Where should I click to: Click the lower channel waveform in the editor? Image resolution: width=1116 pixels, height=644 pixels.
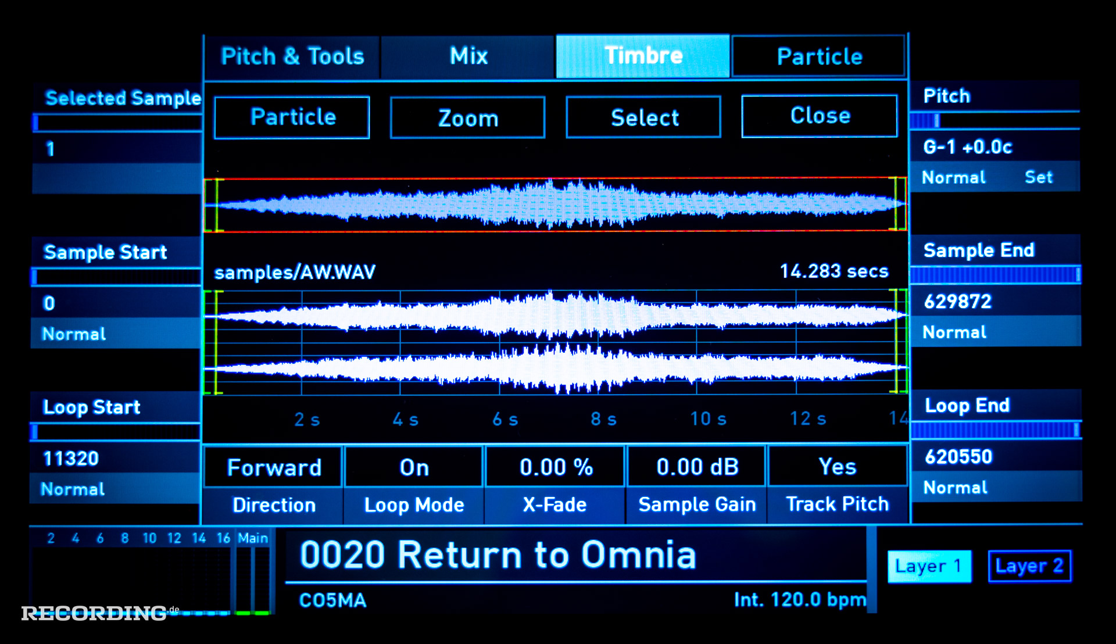pyautogui.click(x=555, y=367)
